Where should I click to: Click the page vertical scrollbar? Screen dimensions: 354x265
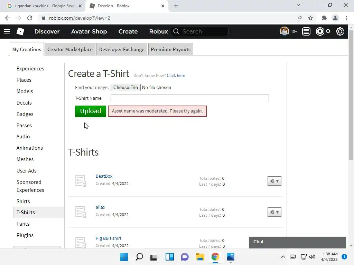tap(351, 95)
